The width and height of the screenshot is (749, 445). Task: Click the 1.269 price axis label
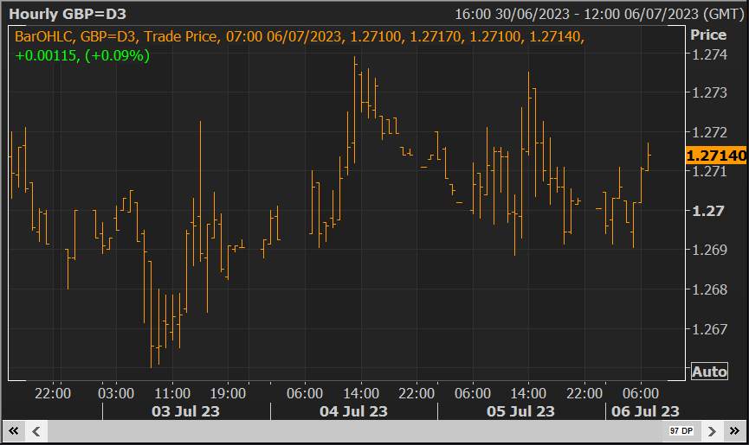709,250
